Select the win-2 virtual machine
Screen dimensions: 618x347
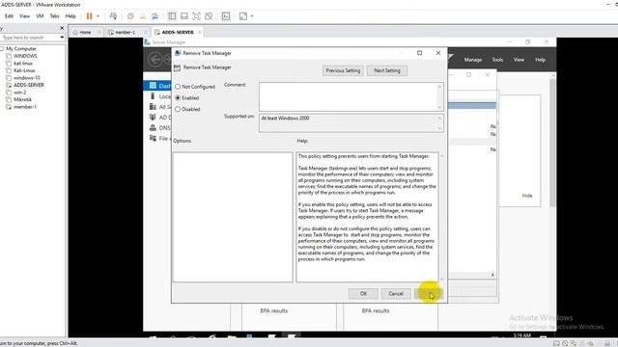pyautogui.click(x=19, y=93)
